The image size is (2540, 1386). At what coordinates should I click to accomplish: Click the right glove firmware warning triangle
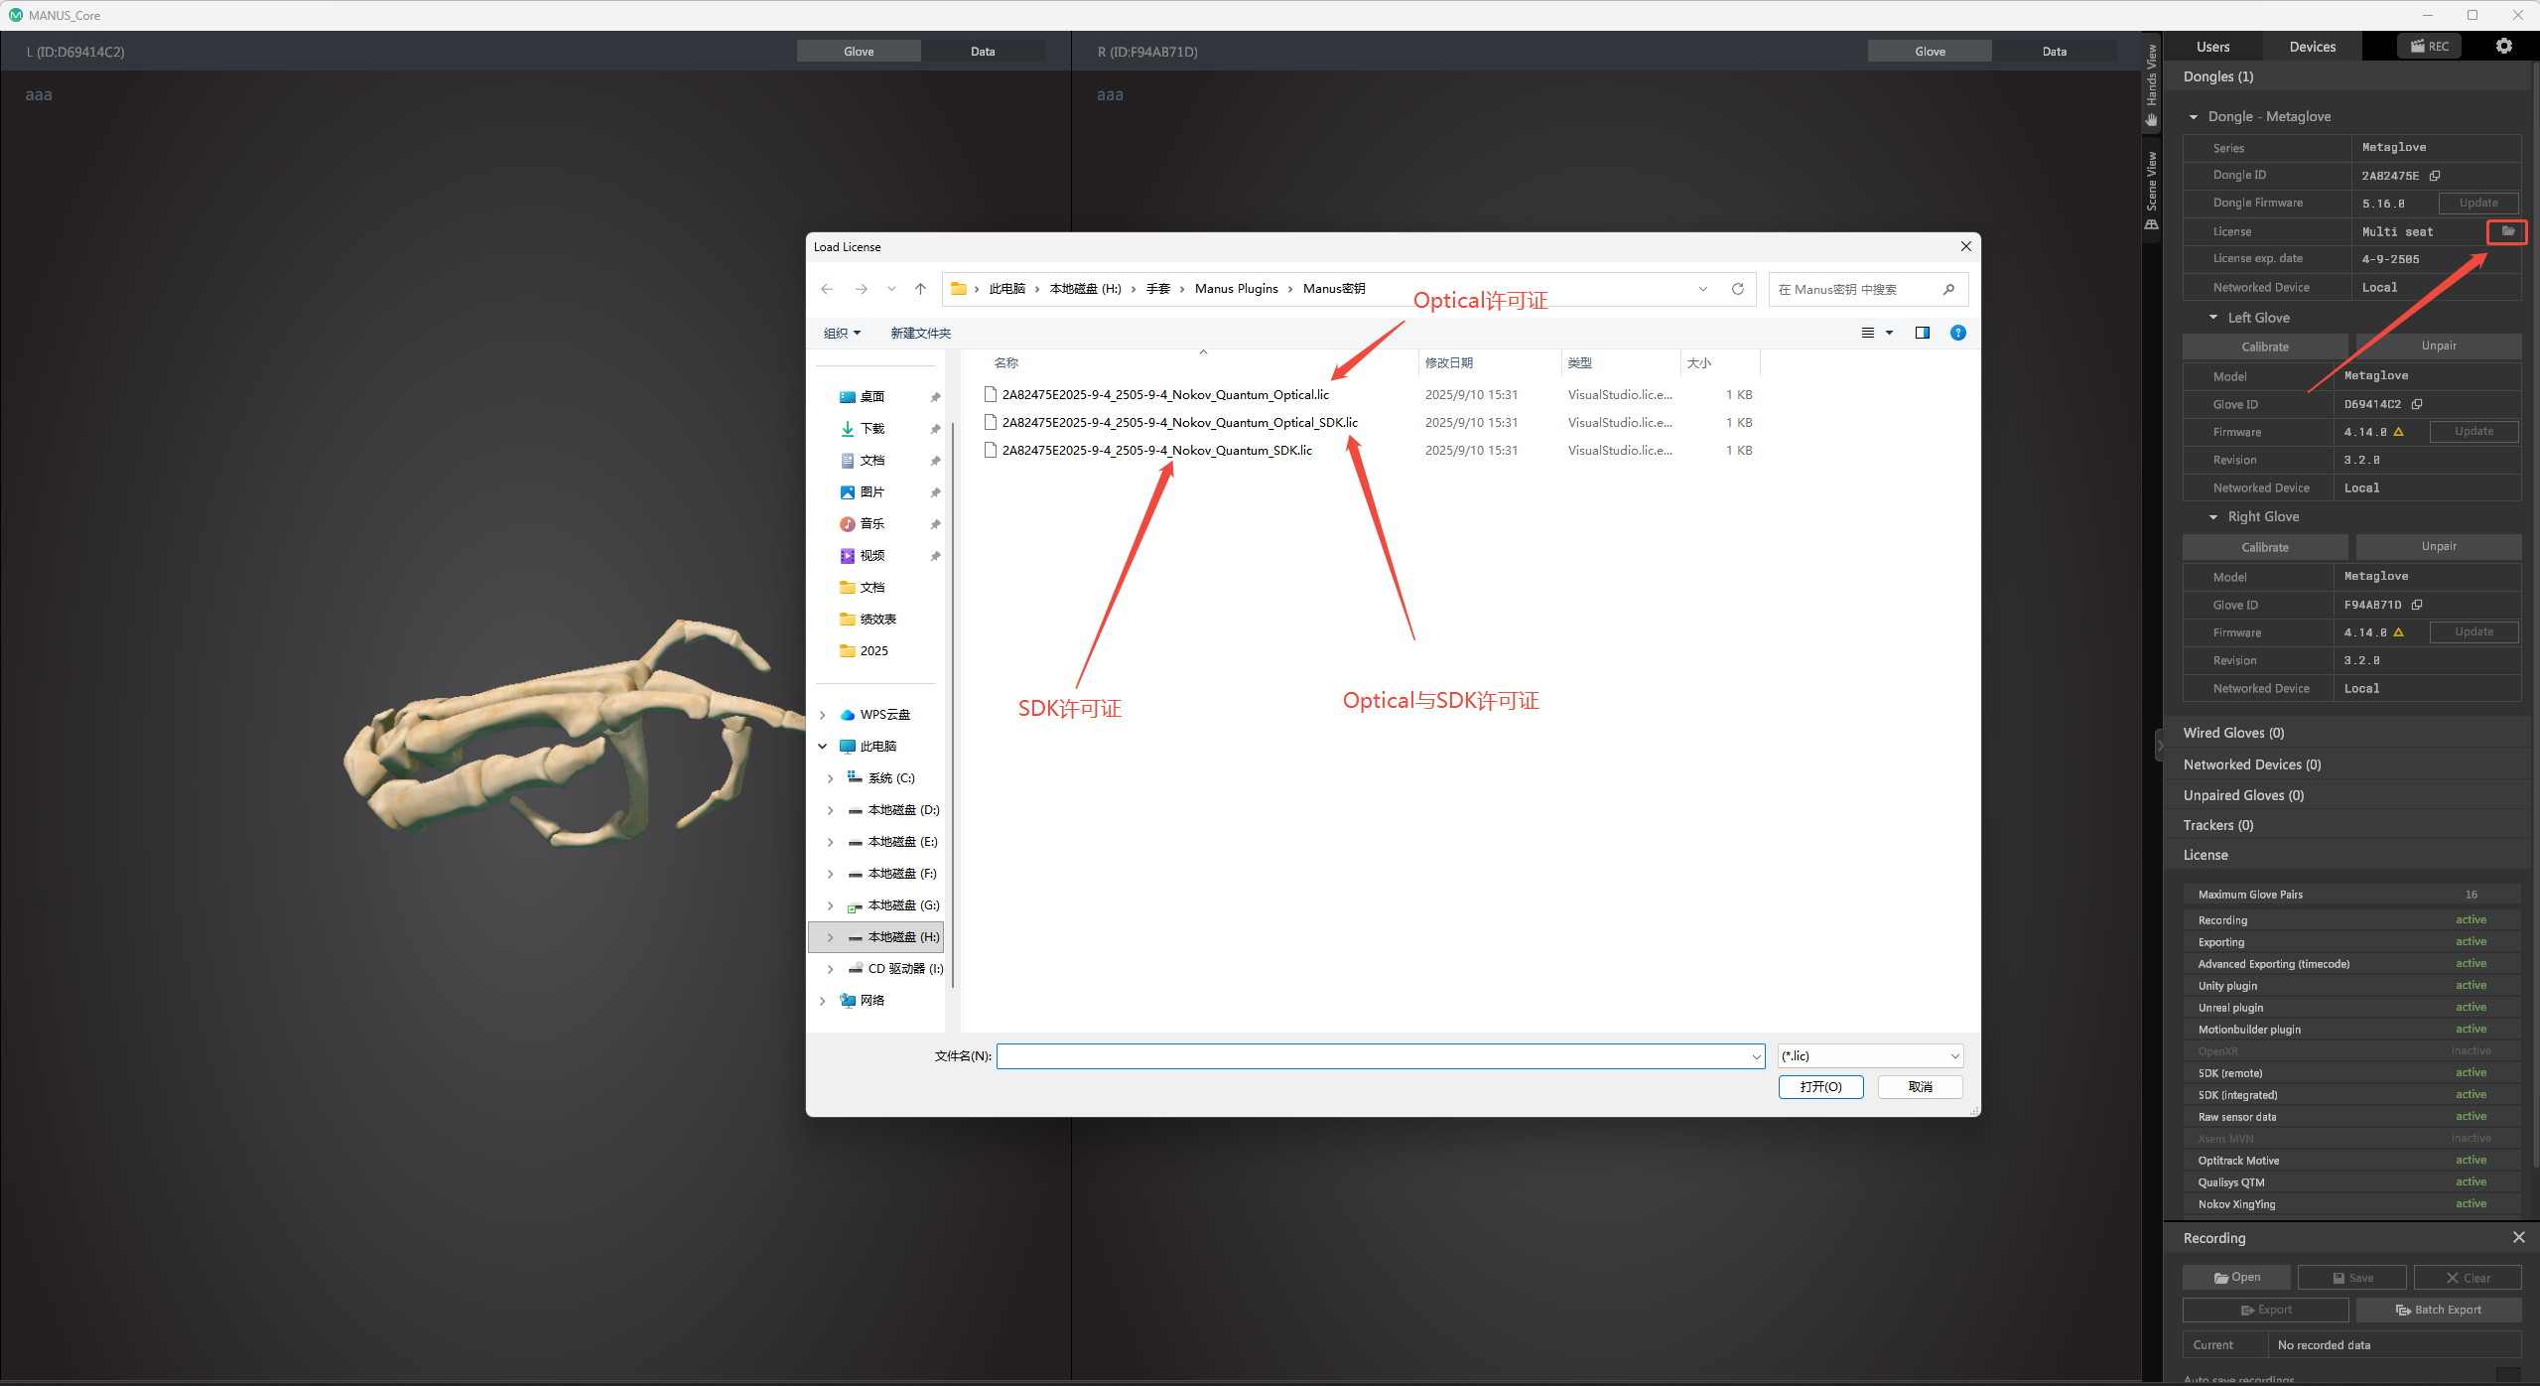2399,632
